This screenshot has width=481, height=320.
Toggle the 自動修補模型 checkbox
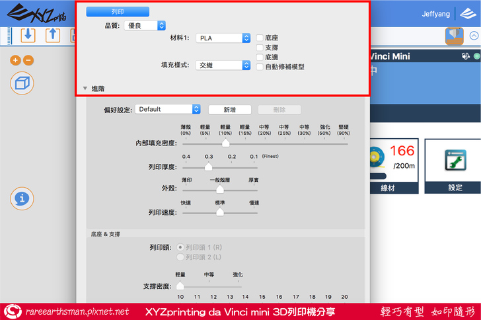coord(260,67)
